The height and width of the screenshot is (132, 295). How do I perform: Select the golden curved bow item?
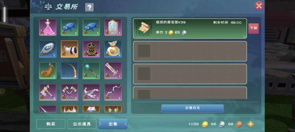click(x=69, y=70)
